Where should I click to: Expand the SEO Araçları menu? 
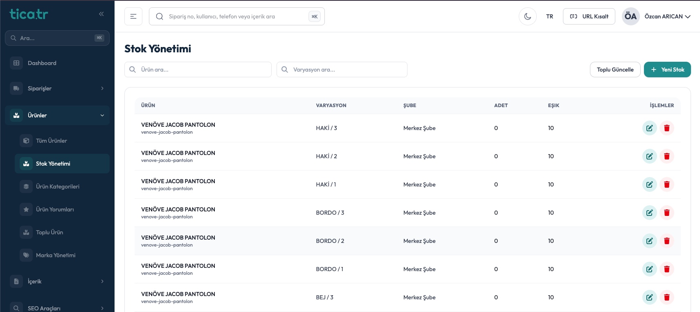tap(57, 308)
